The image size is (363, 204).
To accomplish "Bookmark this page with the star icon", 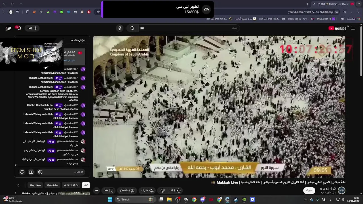I will coord(98,12).
